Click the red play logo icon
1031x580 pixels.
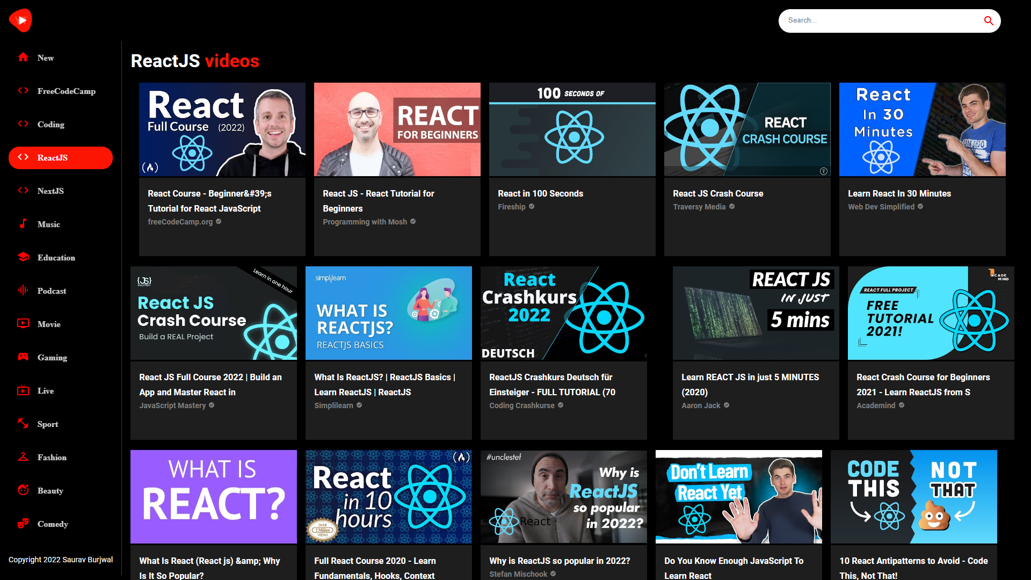20,20
